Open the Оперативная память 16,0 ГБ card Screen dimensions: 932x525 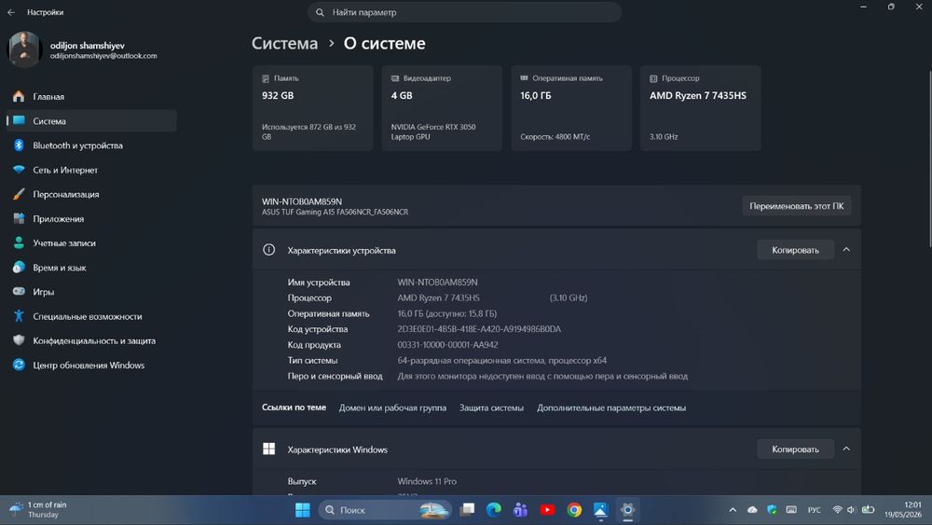pos(571,108)
